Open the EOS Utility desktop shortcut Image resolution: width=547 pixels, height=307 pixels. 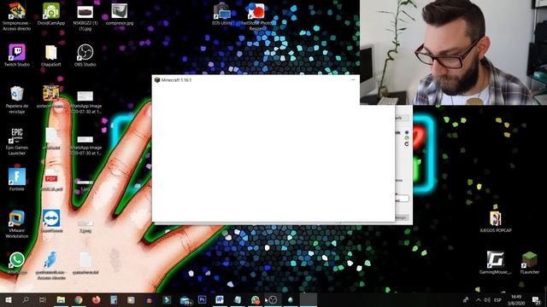222,14
